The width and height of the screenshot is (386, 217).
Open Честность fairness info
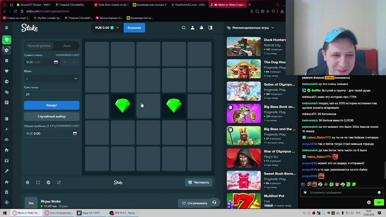pyautogui.click(x=199, y=182)
